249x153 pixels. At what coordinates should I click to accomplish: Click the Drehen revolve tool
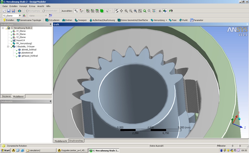(x=67, y=20)
